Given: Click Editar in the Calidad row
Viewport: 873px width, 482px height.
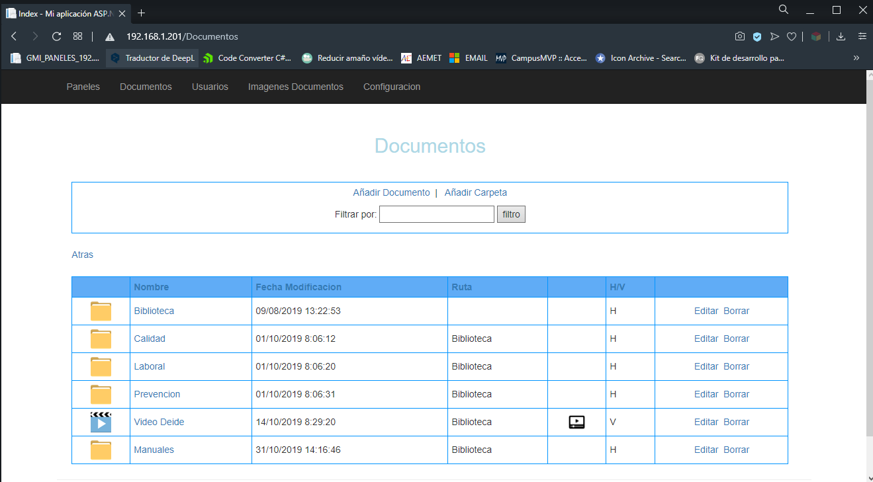Looking at the screenshot, I should click(706, 339).
